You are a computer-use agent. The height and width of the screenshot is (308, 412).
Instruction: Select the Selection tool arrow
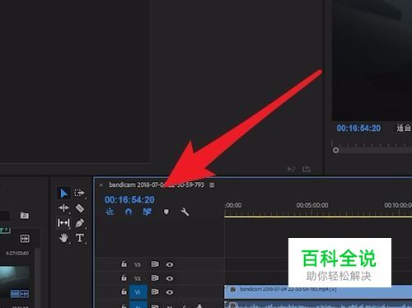click(63, 194)
